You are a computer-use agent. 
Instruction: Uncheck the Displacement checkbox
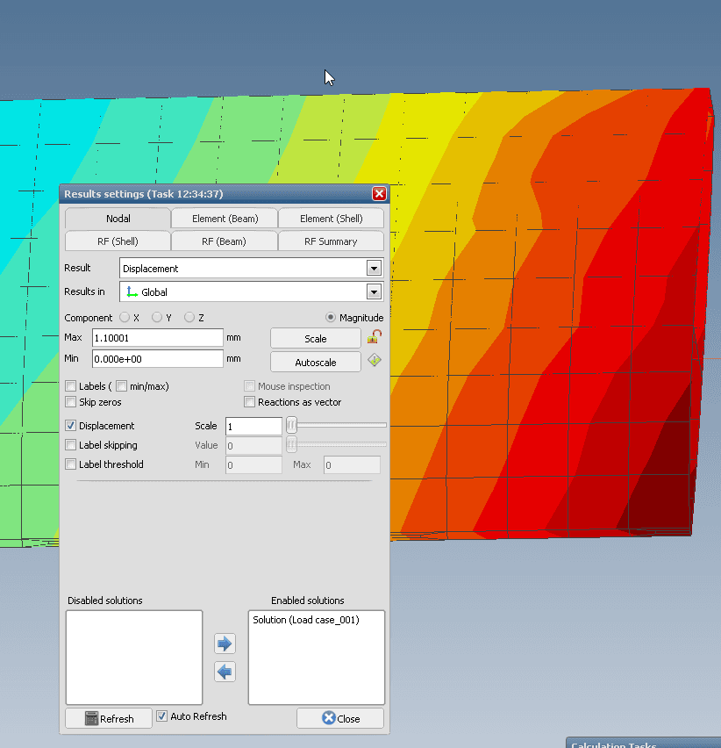point(71,426)
